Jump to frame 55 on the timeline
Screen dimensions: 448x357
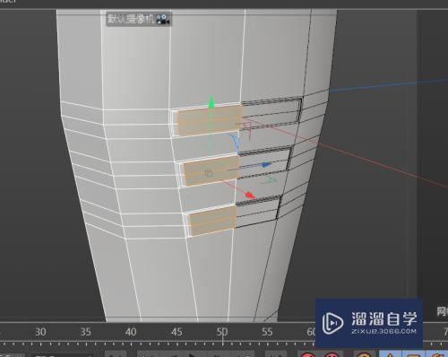click(x=267, y=332)
